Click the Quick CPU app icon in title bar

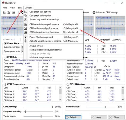click(x=3, y=3)
